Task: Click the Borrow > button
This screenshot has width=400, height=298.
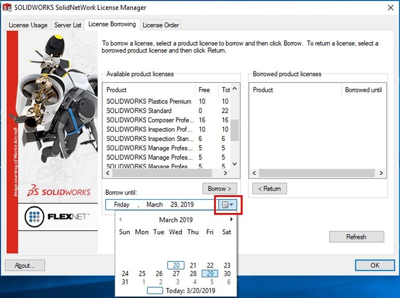Action: point(220,189)
